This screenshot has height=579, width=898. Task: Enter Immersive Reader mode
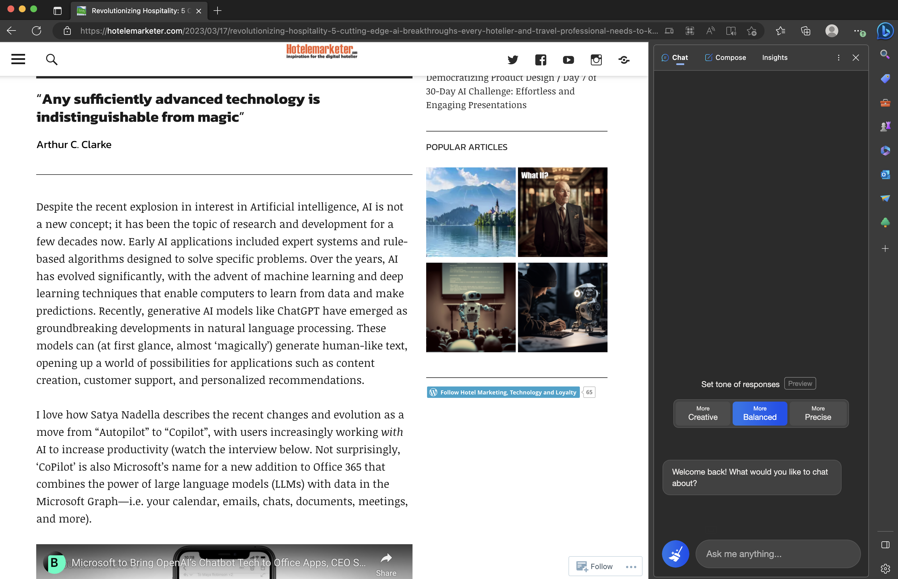[x=731, y=31]
